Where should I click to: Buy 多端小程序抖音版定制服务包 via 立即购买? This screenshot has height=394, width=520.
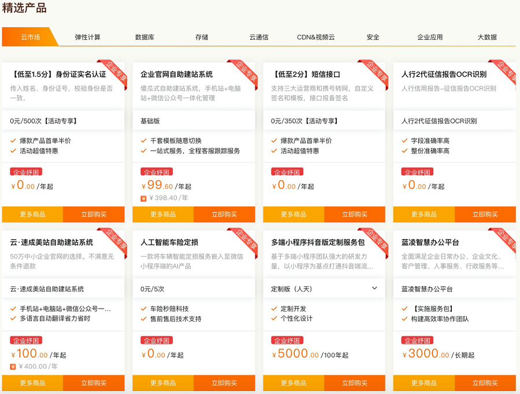click(354, 382)
